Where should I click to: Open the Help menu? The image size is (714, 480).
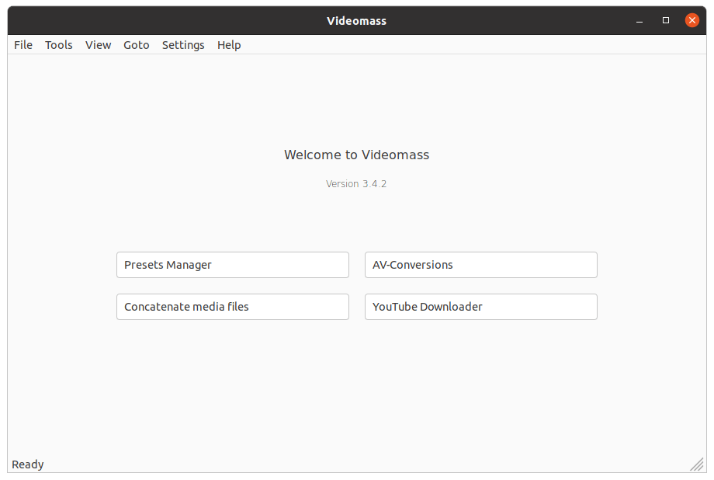tap(229, 45)
